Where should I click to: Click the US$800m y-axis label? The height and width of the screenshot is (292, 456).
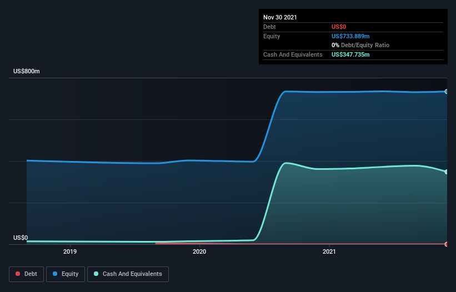tap(27, 71)
